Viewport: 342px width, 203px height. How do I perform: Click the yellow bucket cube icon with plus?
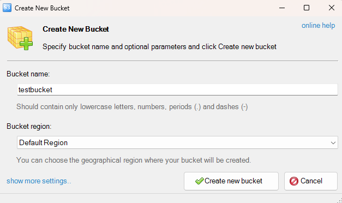20,38
